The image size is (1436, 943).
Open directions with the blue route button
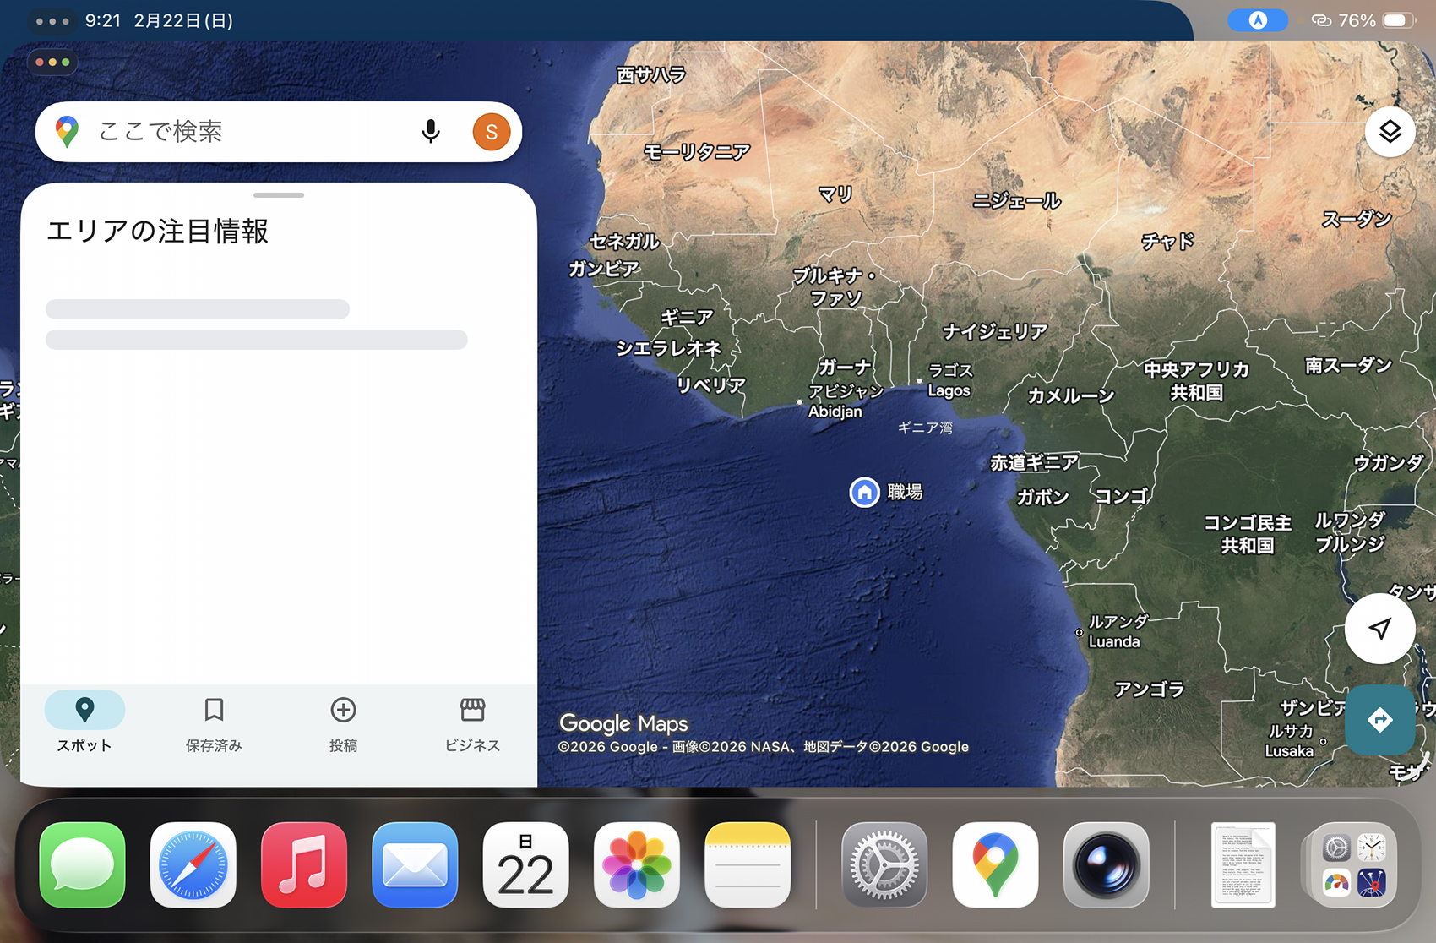coord(1379,720)
